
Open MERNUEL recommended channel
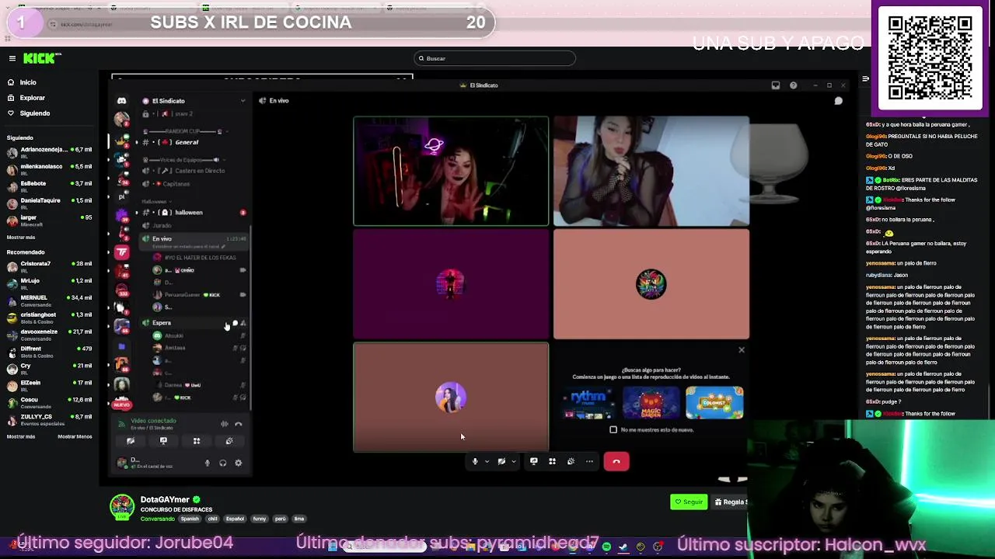click(x=50, y=300)
